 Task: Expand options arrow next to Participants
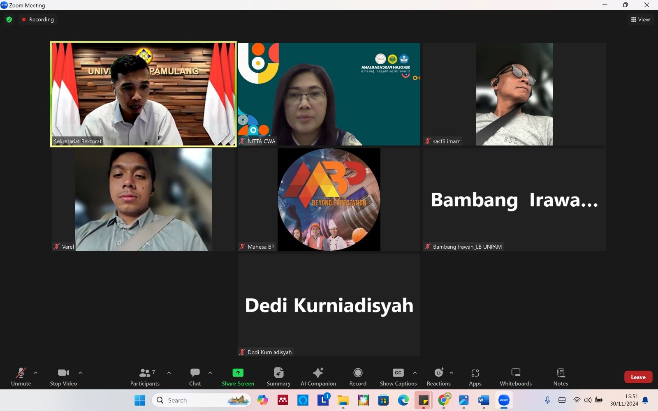tap(169, 373)
